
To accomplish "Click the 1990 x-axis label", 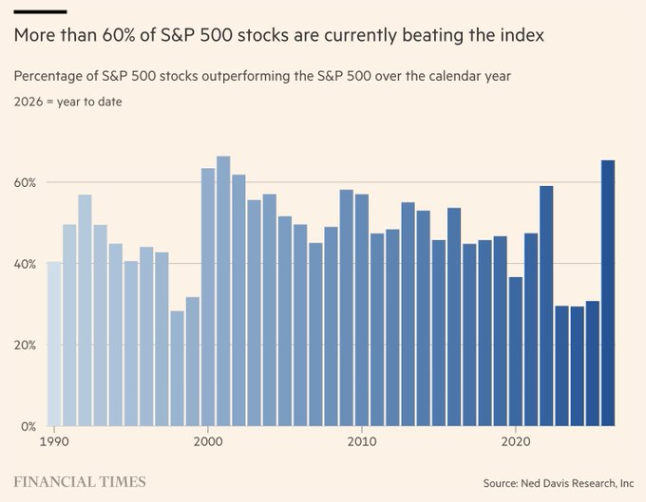I will point(54,442).
